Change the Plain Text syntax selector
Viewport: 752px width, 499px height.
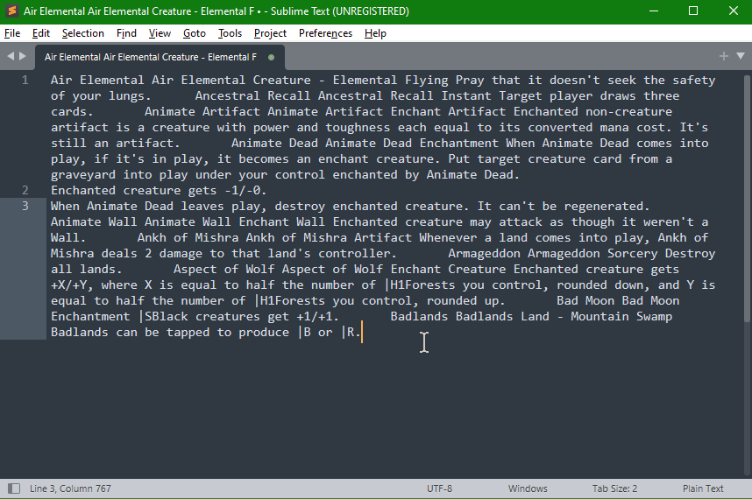(703, 488)
